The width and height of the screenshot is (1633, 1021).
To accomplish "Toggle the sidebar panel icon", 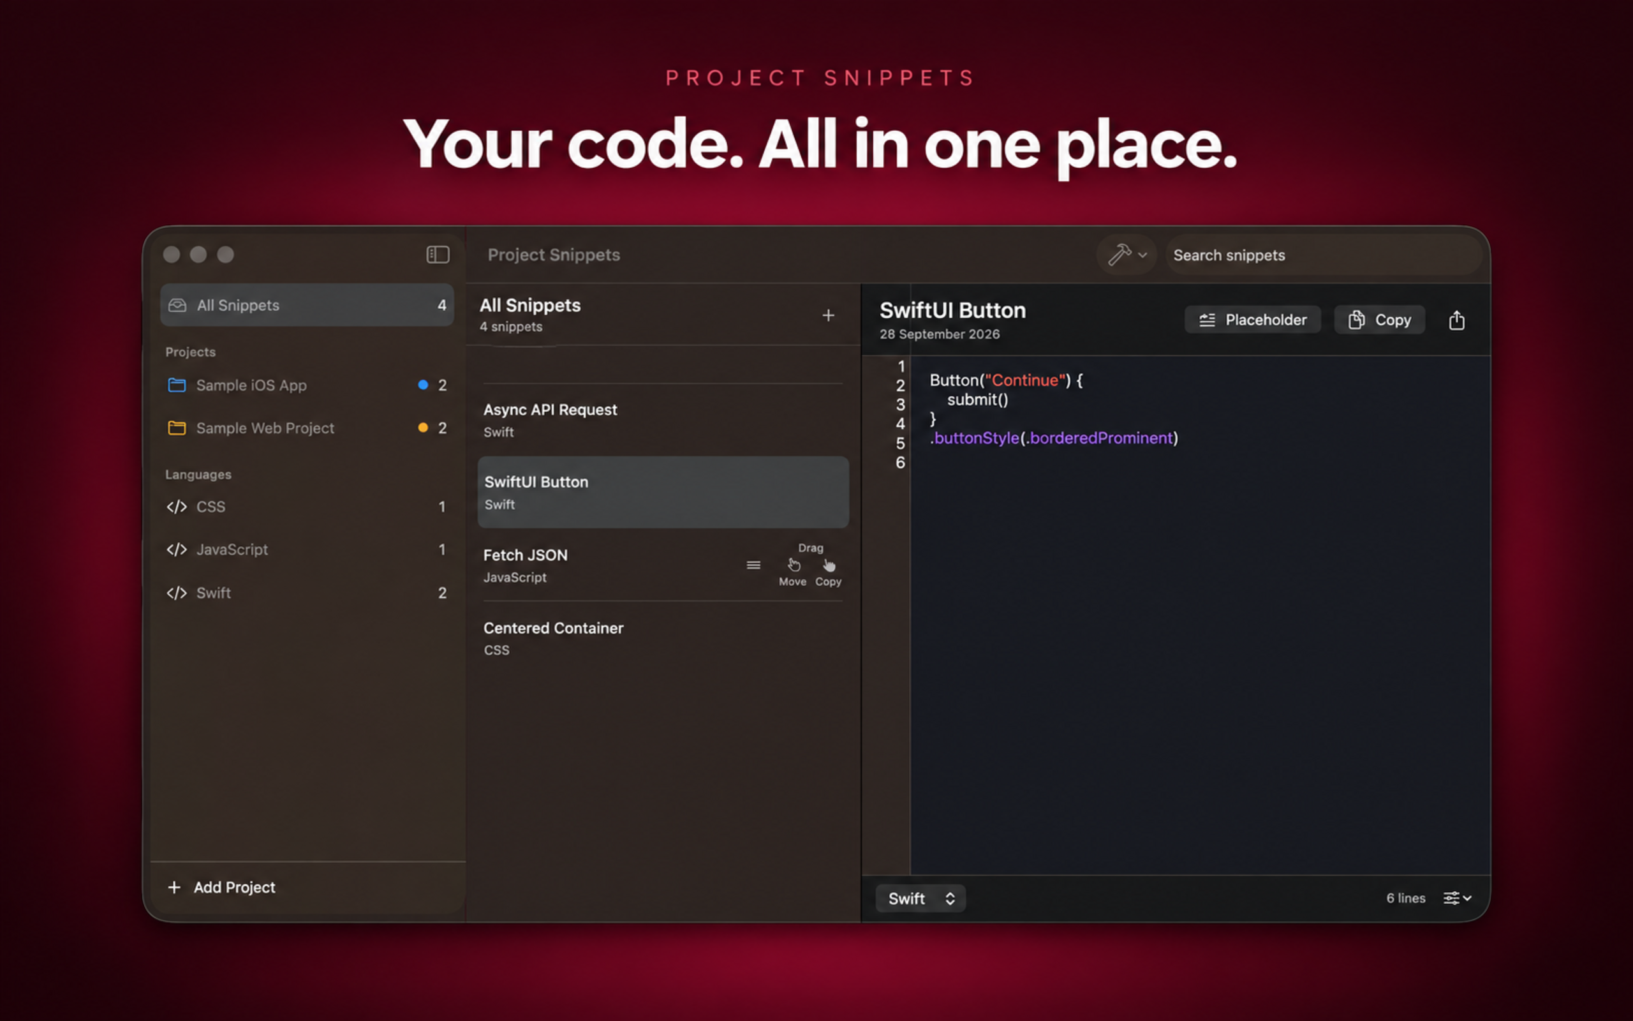I will [438, 255].
